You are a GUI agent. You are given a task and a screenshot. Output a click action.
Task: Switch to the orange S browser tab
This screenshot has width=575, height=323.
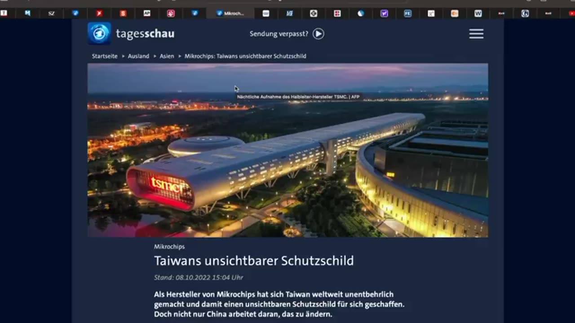point(123,13)
